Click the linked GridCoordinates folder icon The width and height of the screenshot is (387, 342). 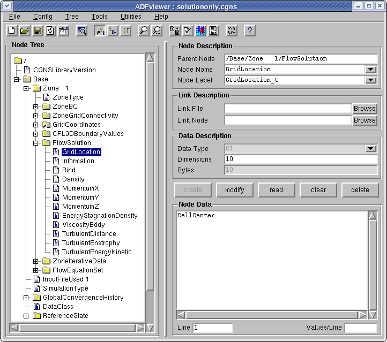coord(46,125)
